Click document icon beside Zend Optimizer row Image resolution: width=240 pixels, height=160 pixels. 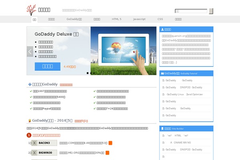(x=163, y=94)
